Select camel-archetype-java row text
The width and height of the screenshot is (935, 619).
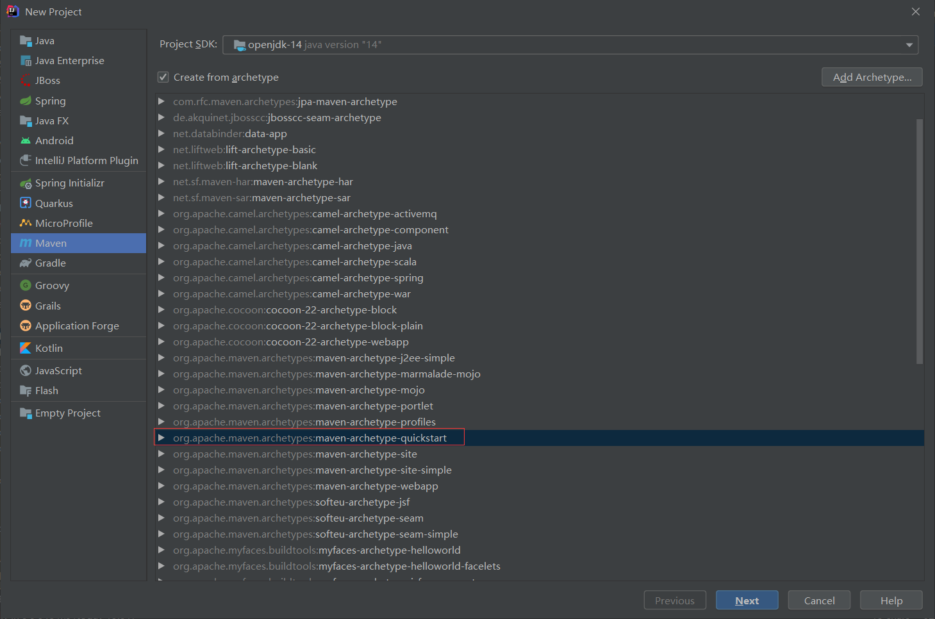[292, 245]
